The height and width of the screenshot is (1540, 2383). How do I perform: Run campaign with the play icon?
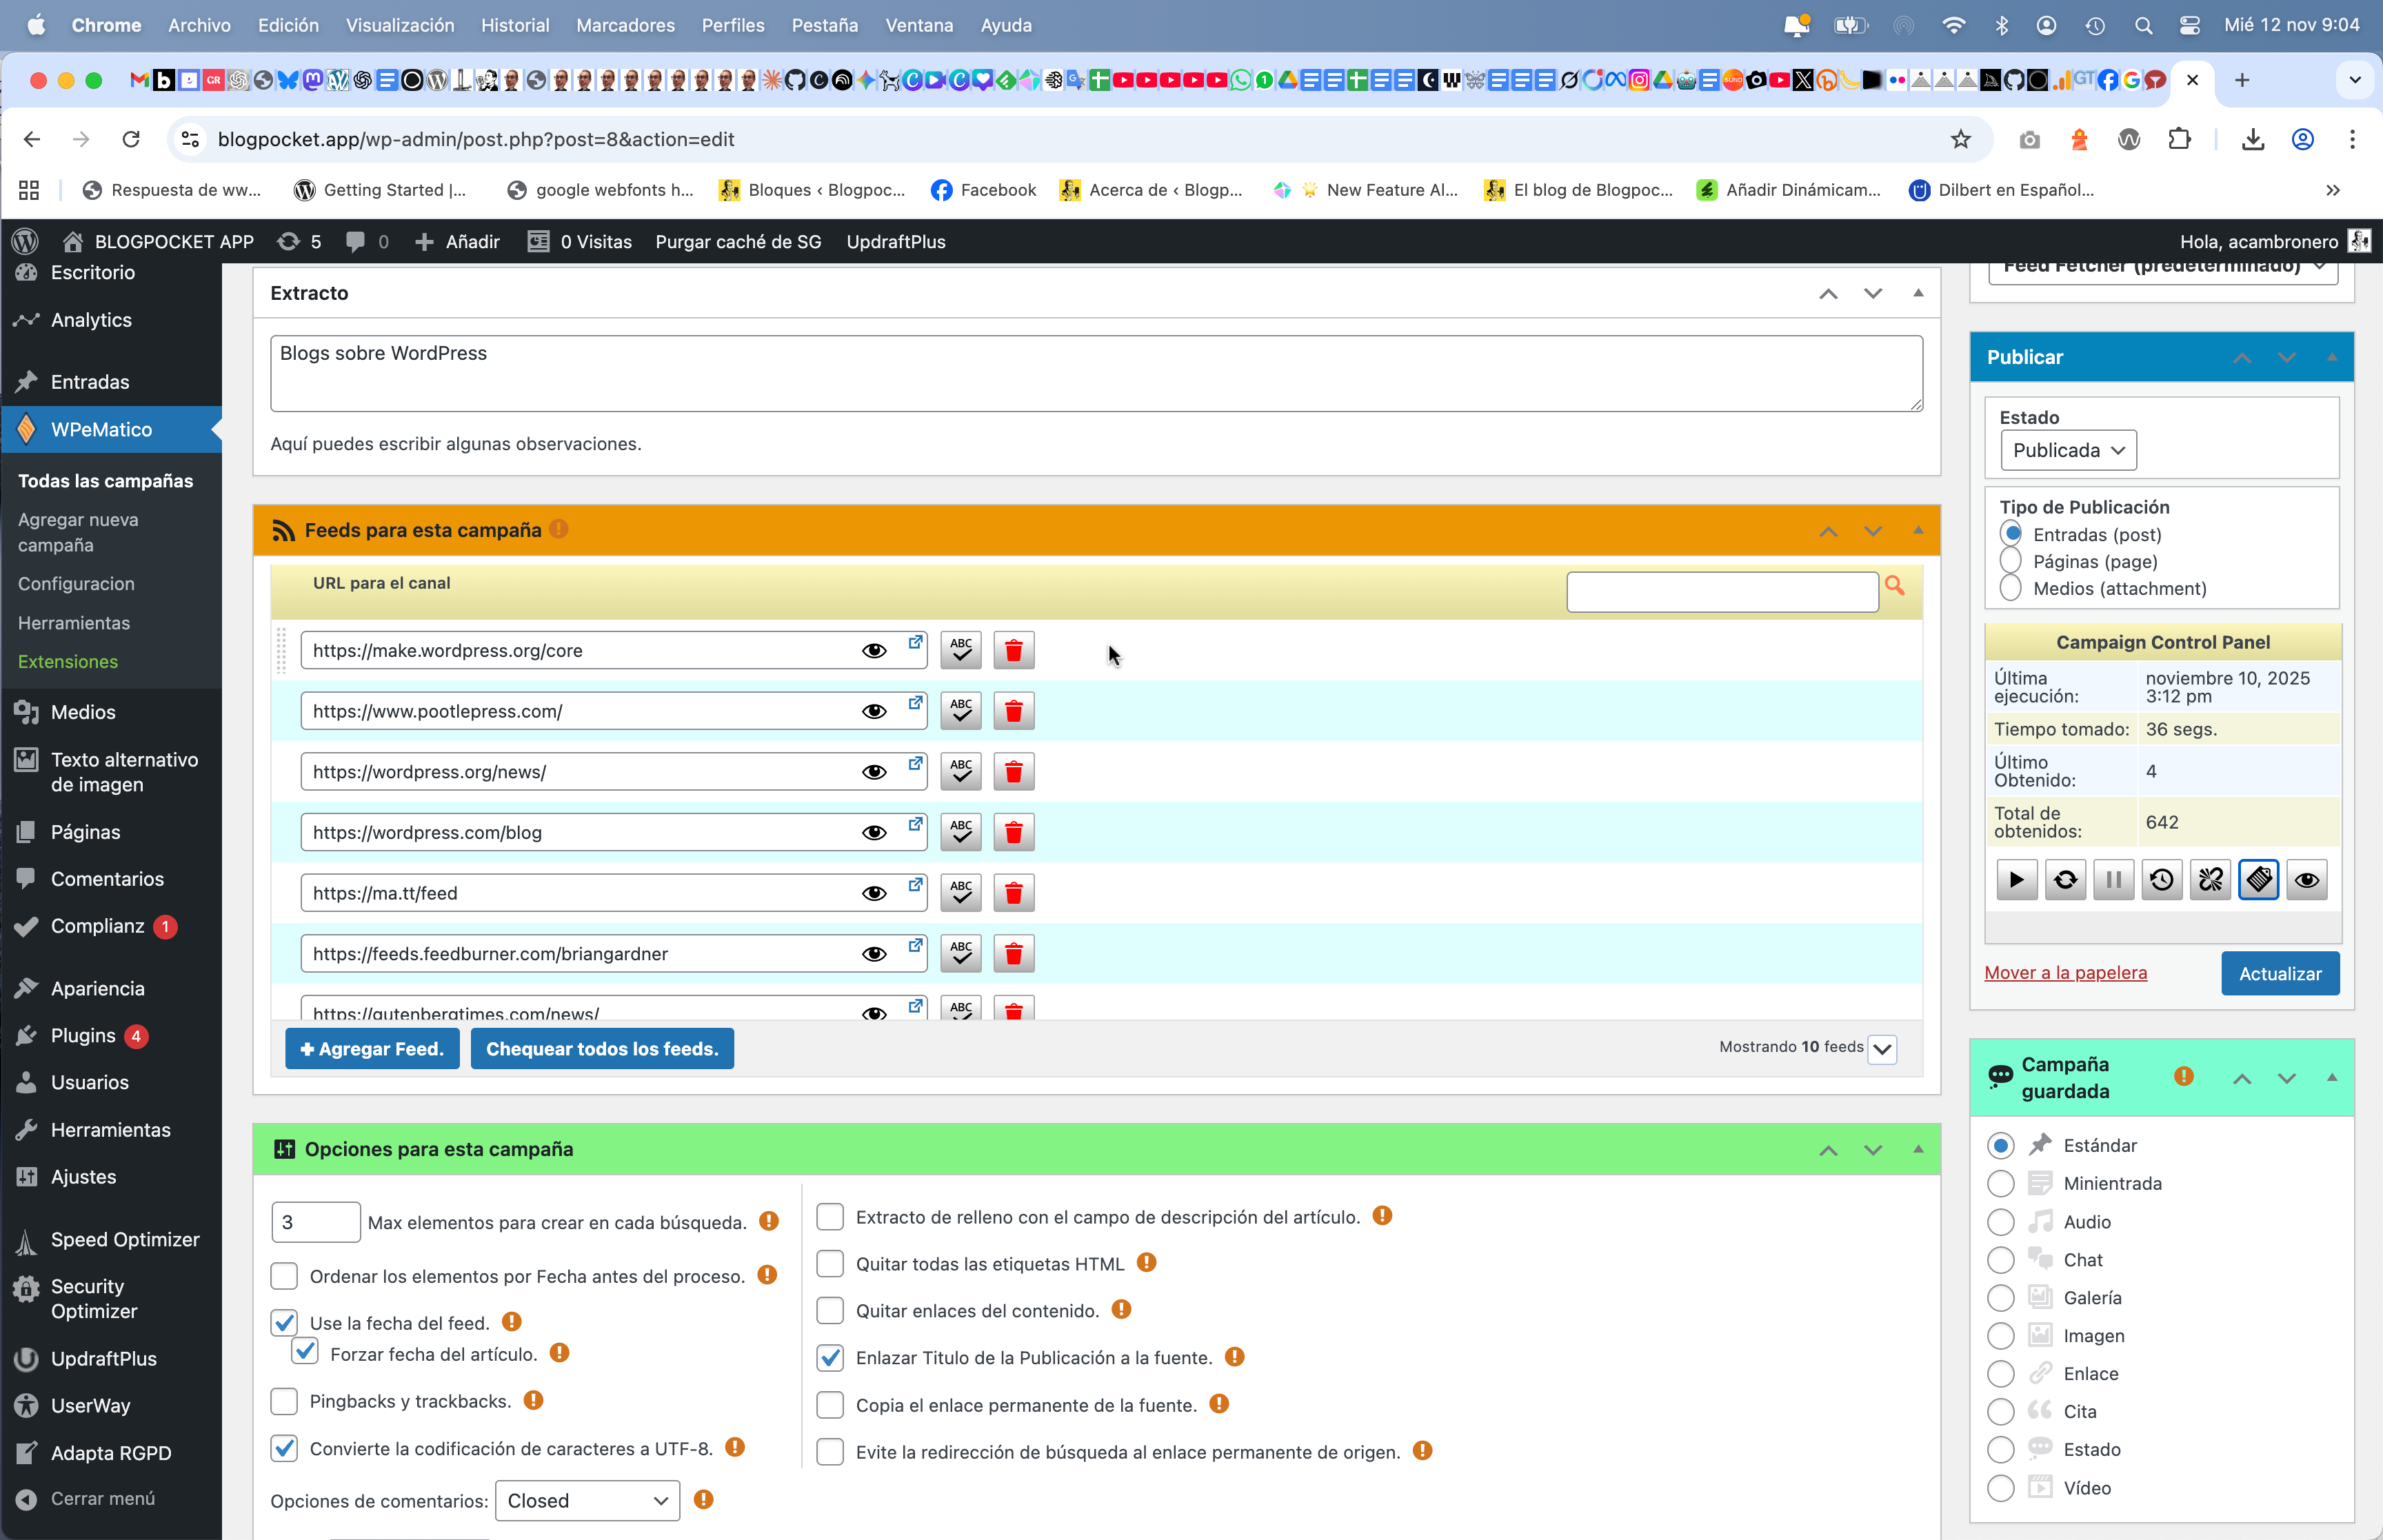[x=2016, y=880]
